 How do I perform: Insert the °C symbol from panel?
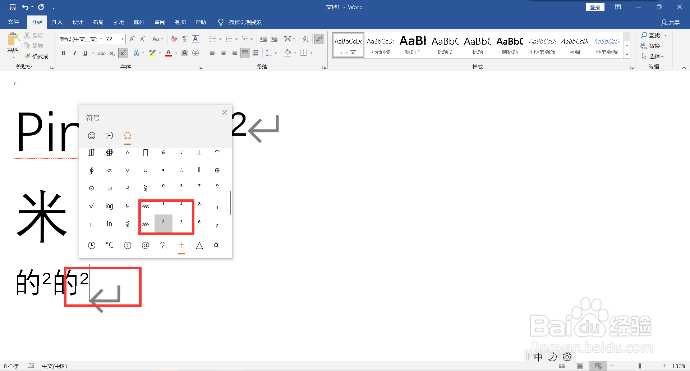pos(110,245)
